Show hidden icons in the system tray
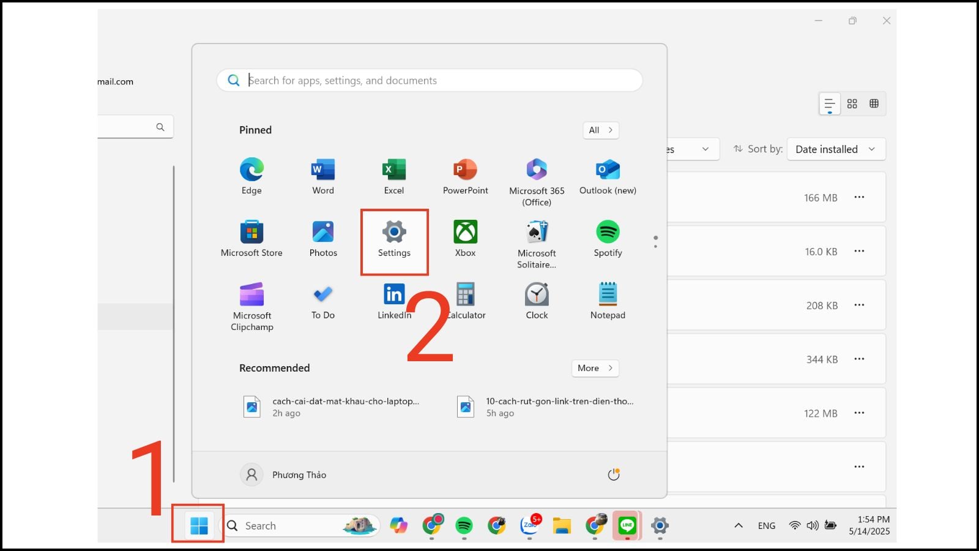The height and width of the screenshot is (551, 979). (738, 525)
